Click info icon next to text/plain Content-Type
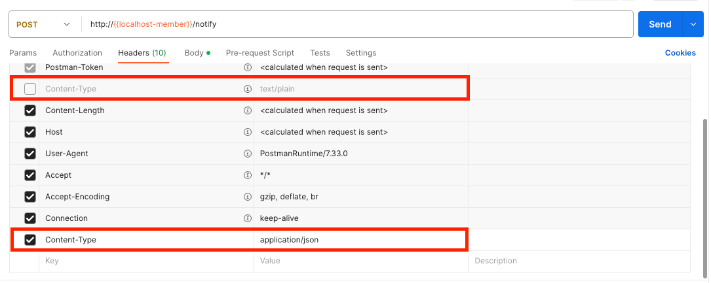 [x=248, y=89]
